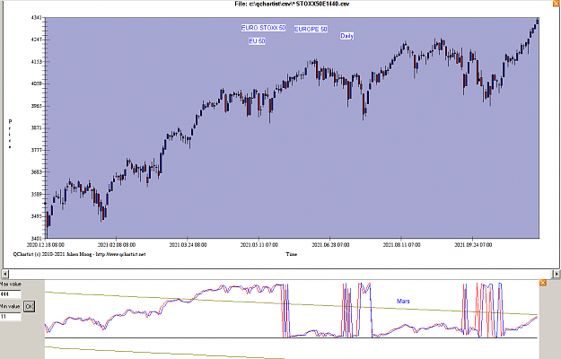
Task: Open the qchartist.net copyright link text
Action: pos(79,254)
